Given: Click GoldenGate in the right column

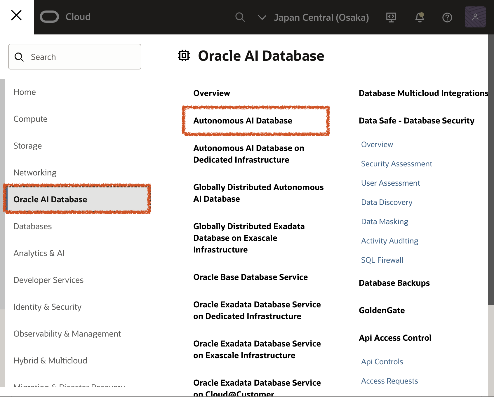Looking at the screenshot, I should [382, 310].
